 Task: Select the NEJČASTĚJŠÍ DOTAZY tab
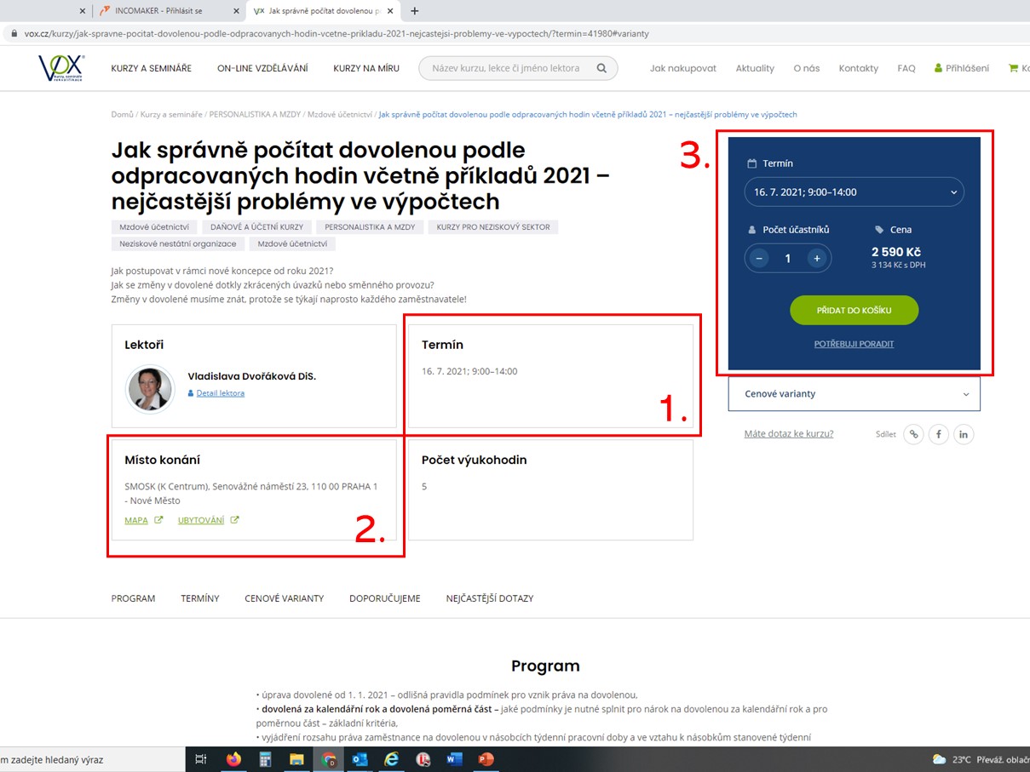click(x=489, y=598)
